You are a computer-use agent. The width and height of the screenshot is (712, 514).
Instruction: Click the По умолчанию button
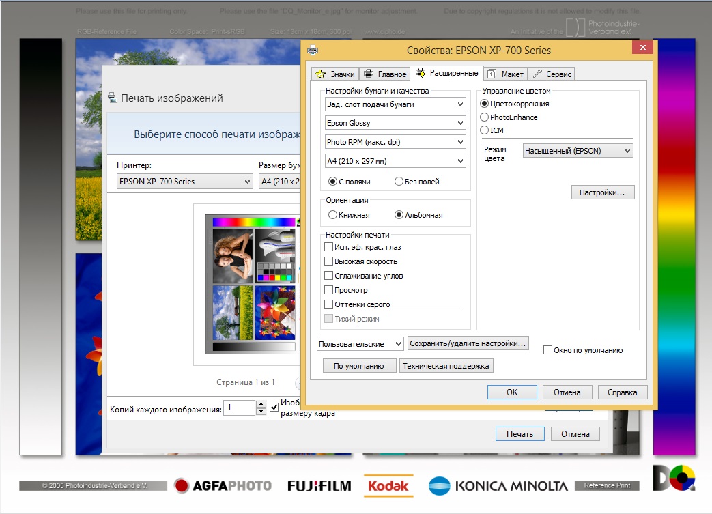click(358, 366)
